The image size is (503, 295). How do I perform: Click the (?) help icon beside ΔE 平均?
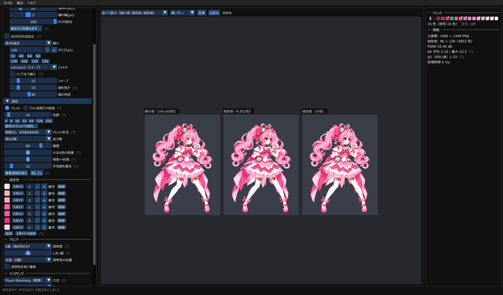[471, 52]
